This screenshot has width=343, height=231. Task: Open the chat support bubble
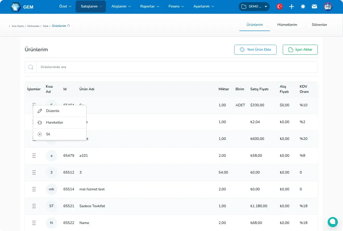click(x=333, y=222)
